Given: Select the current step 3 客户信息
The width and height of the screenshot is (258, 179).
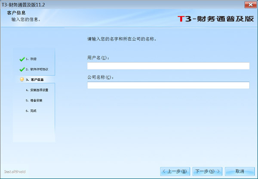Looking at the screenshot, I should tap(34, 80).
